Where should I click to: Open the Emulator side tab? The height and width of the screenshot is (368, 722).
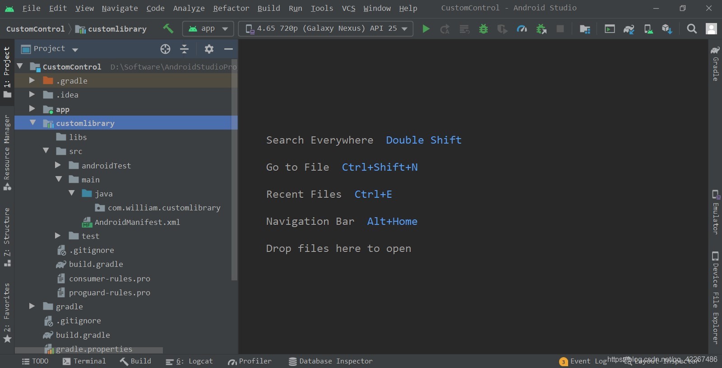715,212
